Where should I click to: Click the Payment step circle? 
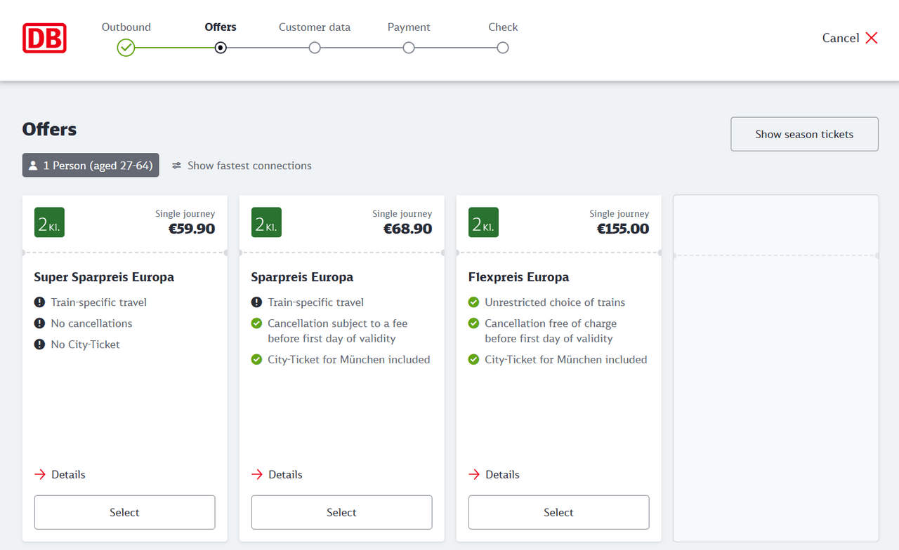(409, 48)
